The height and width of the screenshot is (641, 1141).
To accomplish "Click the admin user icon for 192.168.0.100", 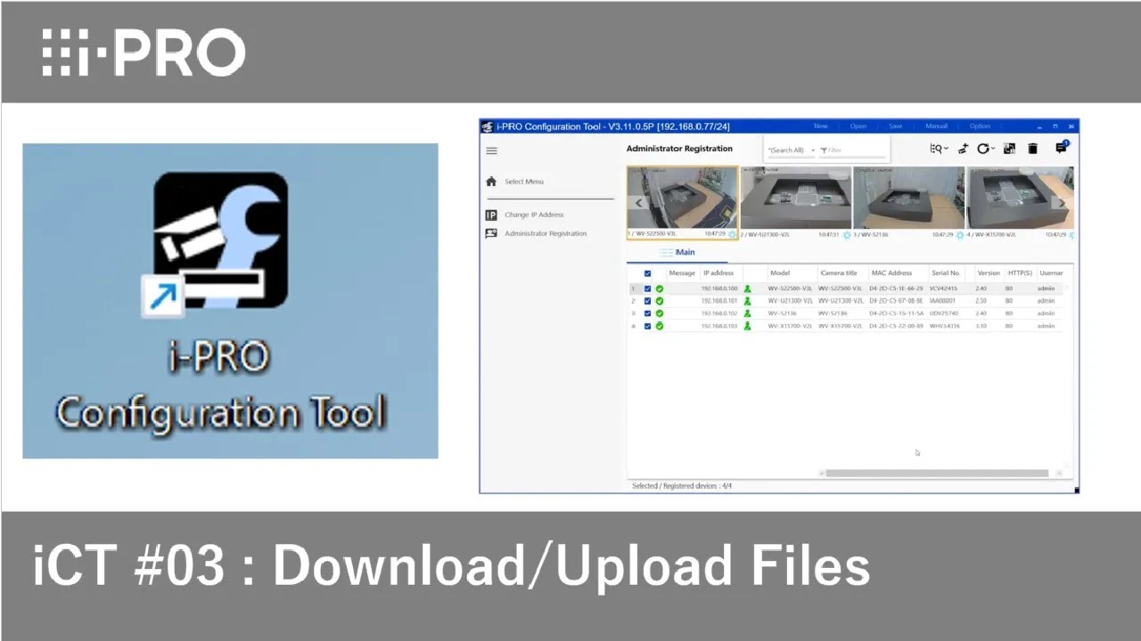I will point(748,288).
